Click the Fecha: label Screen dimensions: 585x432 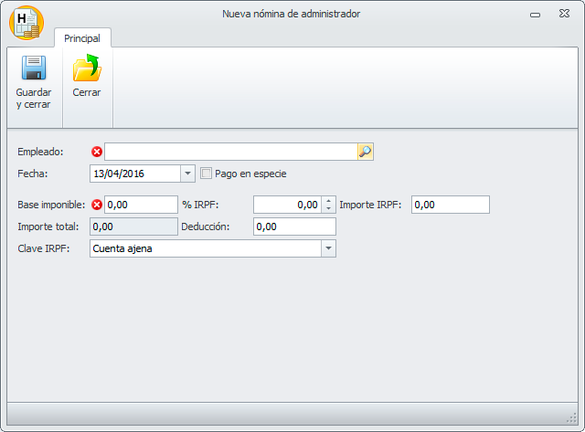(x=33, y=174)
